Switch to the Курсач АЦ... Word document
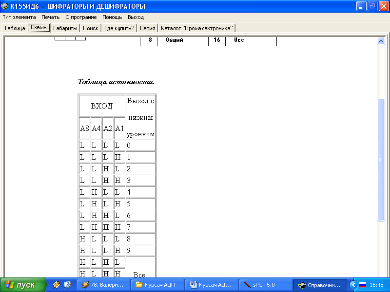The height and width of the screenshot is (292, 390). click(x=212, y=285)
